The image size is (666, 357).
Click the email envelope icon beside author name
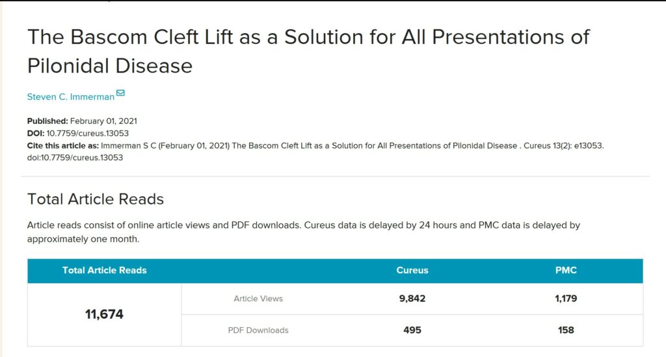[x=120, y=93]
